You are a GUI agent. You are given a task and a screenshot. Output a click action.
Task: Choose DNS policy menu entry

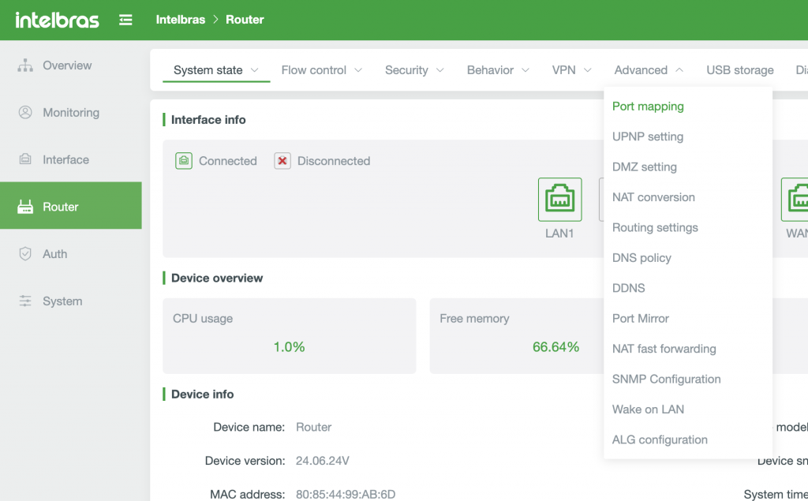pyautogui.click(x=642, y=258)
